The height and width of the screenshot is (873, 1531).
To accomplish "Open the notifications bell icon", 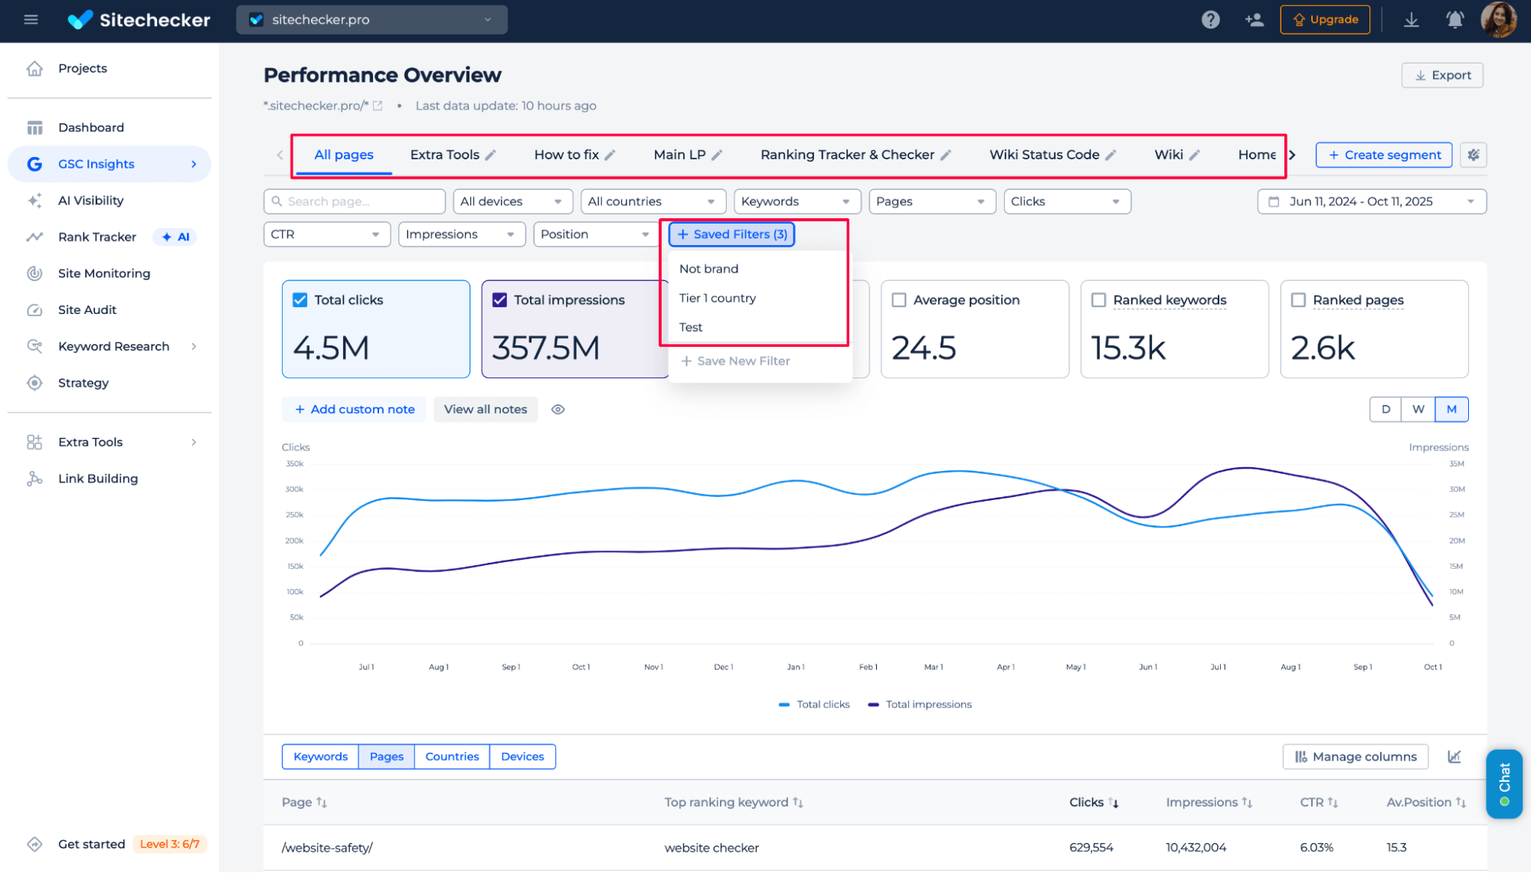I will 1454,20.
